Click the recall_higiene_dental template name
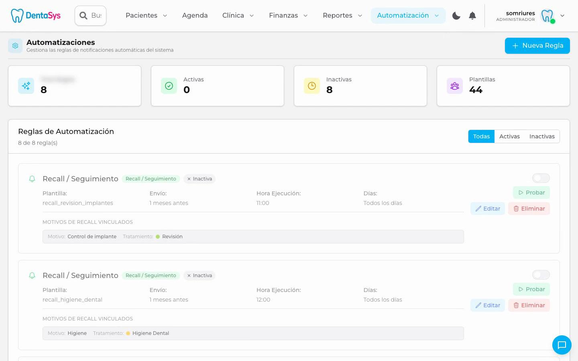The image size is (578, 361). pos(72,300)
